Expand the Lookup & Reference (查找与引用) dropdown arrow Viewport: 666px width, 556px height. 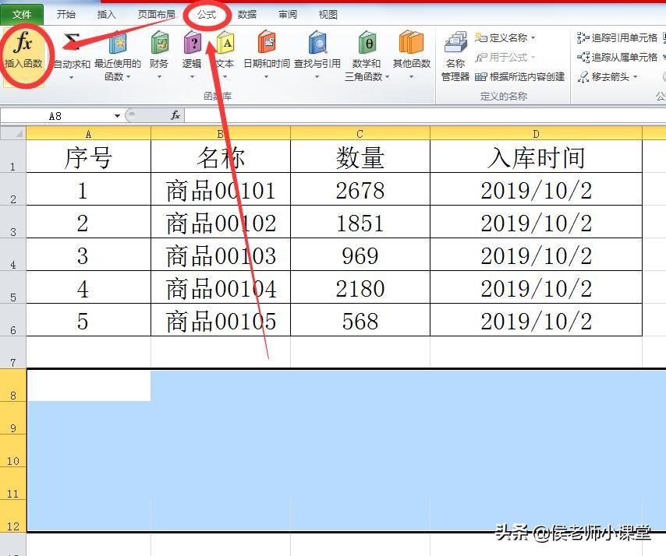[317, 77]
